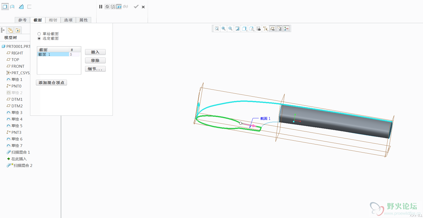Open the datum display filters dropdown
This screenshot has height=218, width=423.
click(265, 29)
